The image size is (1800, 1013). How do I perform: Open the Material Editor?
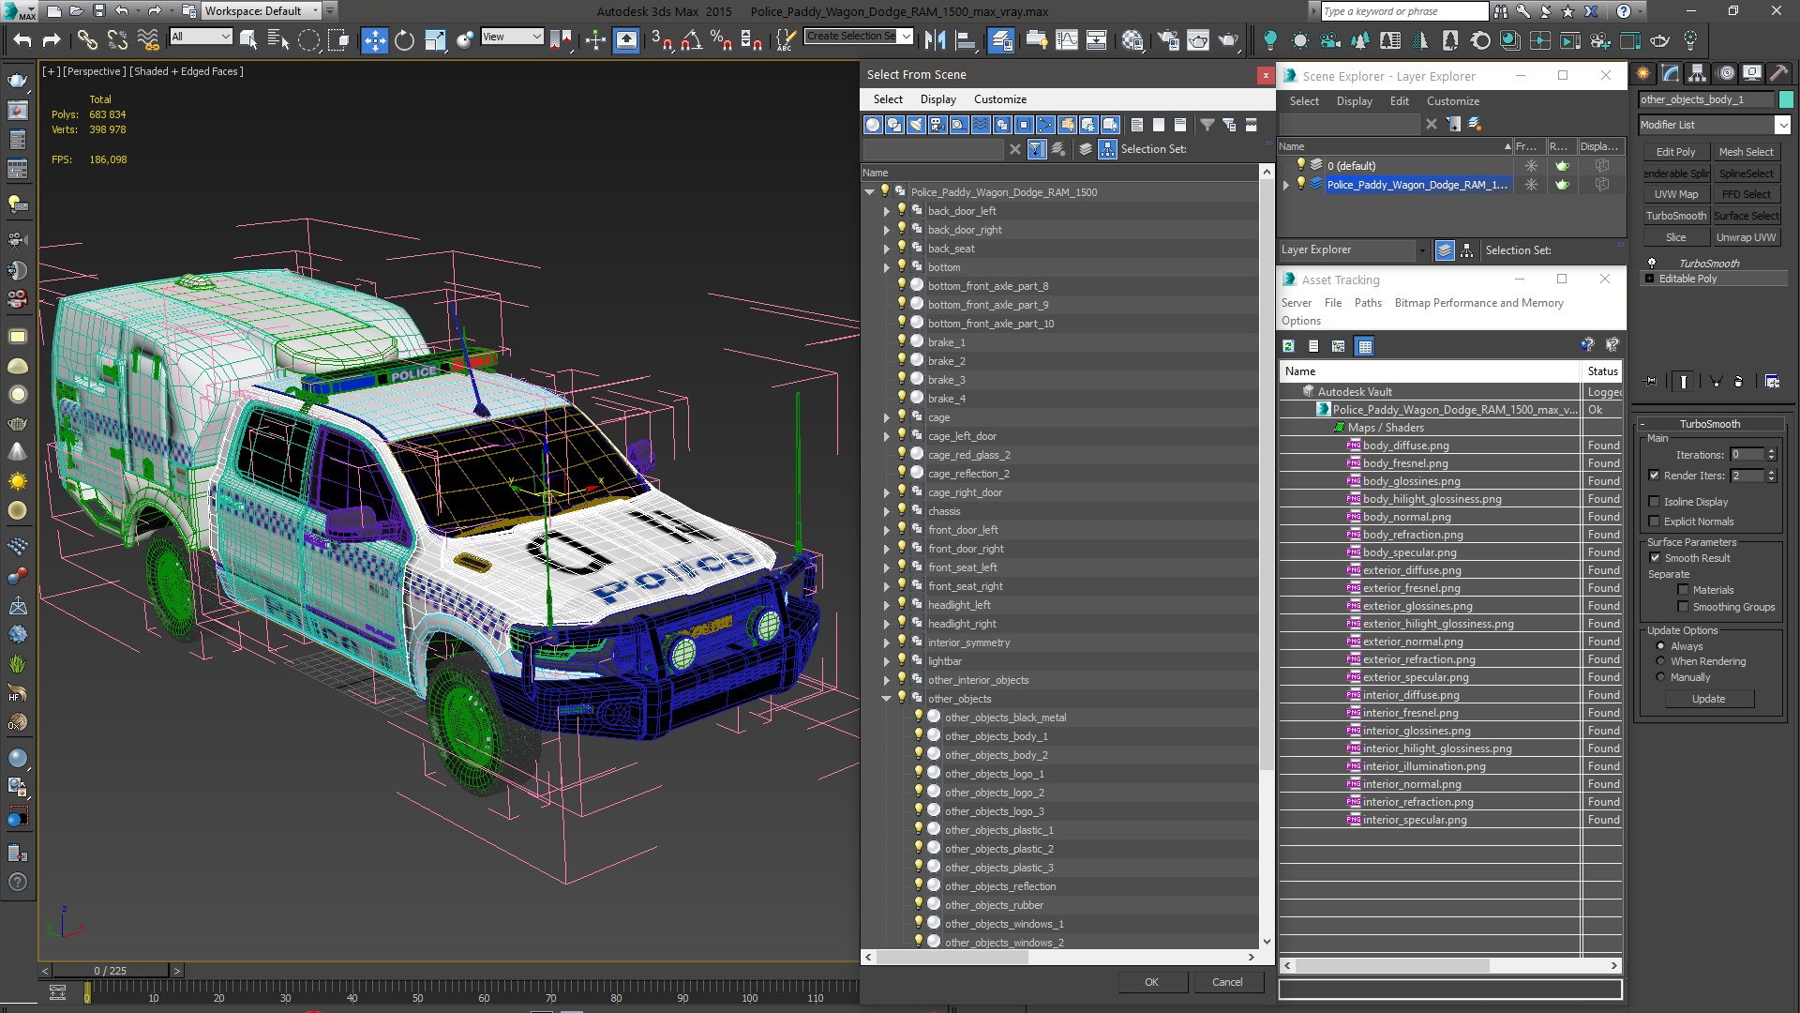tap(1132, 39)
